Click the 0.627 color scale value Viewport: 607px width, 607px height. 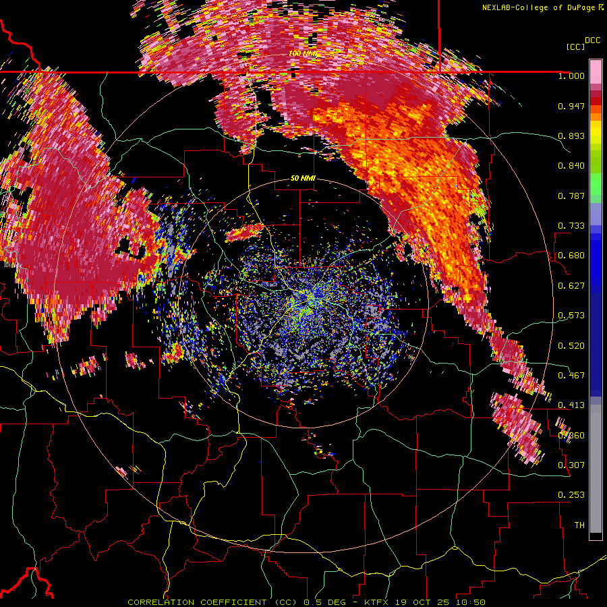pyautogui.click(x=571, y=286)
